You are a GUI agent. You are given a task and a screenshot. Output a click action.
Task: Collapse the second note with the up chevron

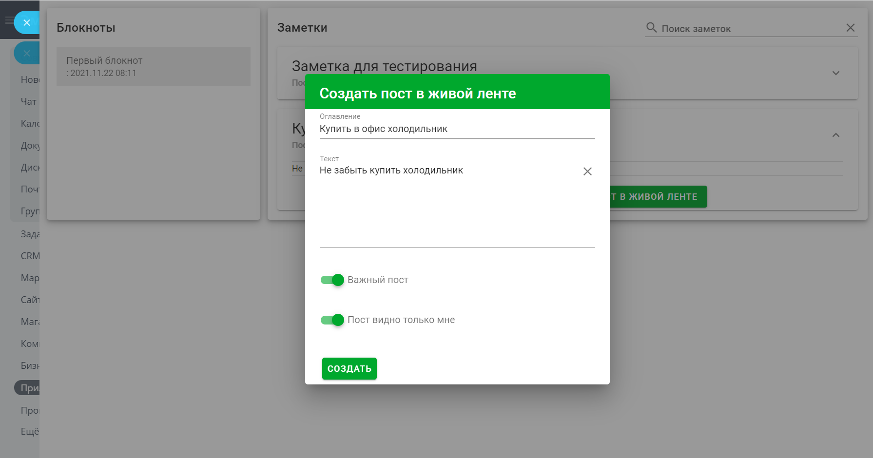tap(836, 135)
